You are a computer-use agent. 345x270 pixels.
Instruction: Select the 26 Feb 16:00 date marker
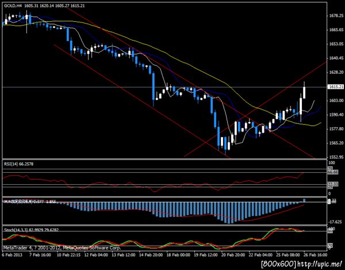tap(315, 255)
